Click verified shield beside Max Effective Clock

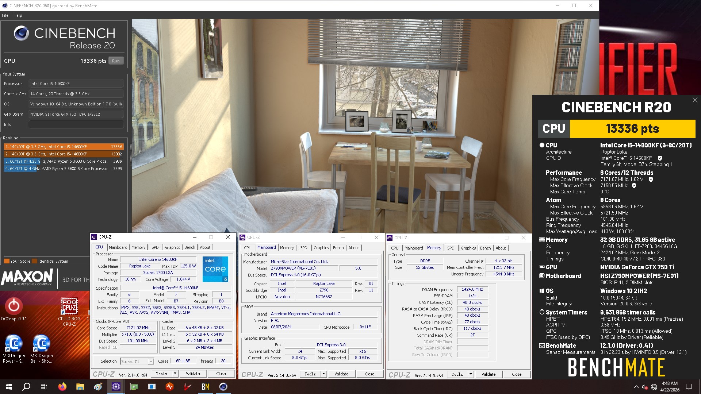[x=634, y=186]
